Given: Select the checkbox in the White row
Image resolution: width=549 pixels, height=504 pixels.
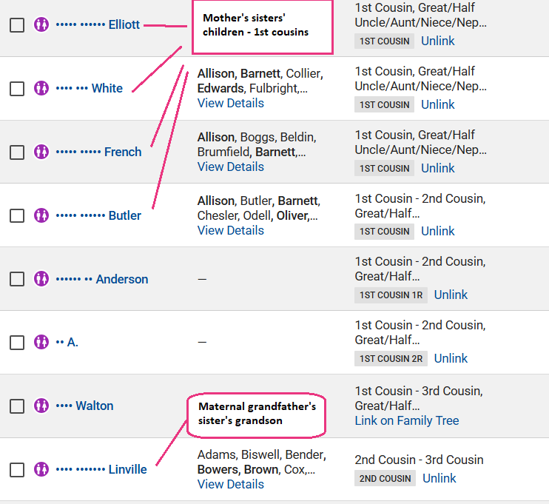Looking at the screenshot, I should (x=16, y=89).
